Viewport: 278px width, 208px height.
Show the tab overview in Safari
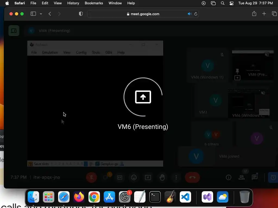pyautogui.click(x=274, y=14)
